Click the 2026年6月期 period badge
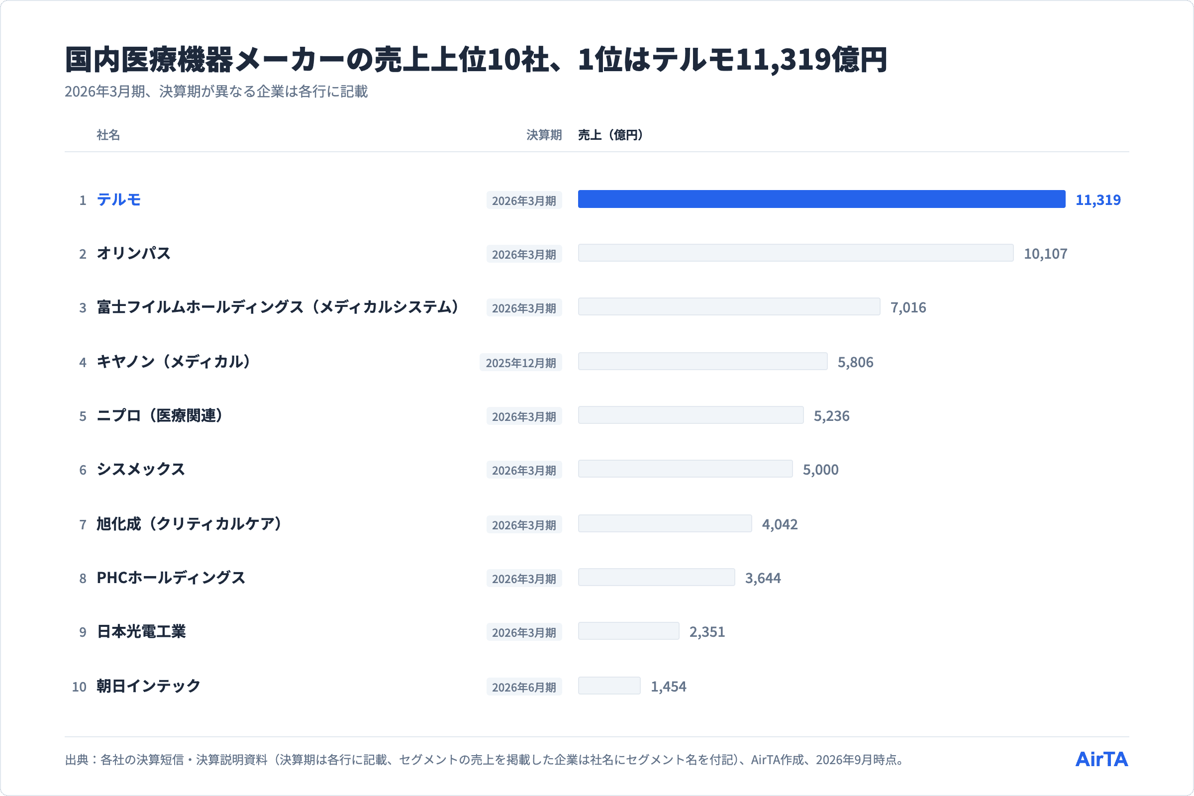The image size is (1194, 796). click(524, 688)
